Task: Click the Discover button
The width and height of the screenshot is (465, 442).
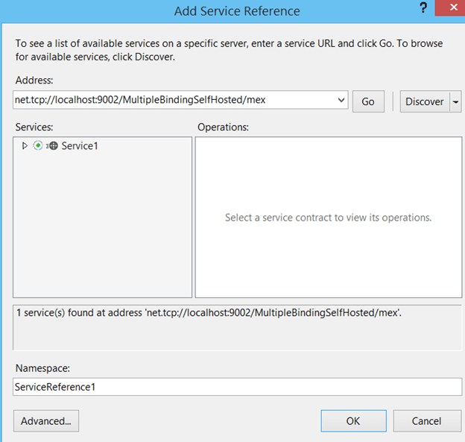Action: click(424, 101)
